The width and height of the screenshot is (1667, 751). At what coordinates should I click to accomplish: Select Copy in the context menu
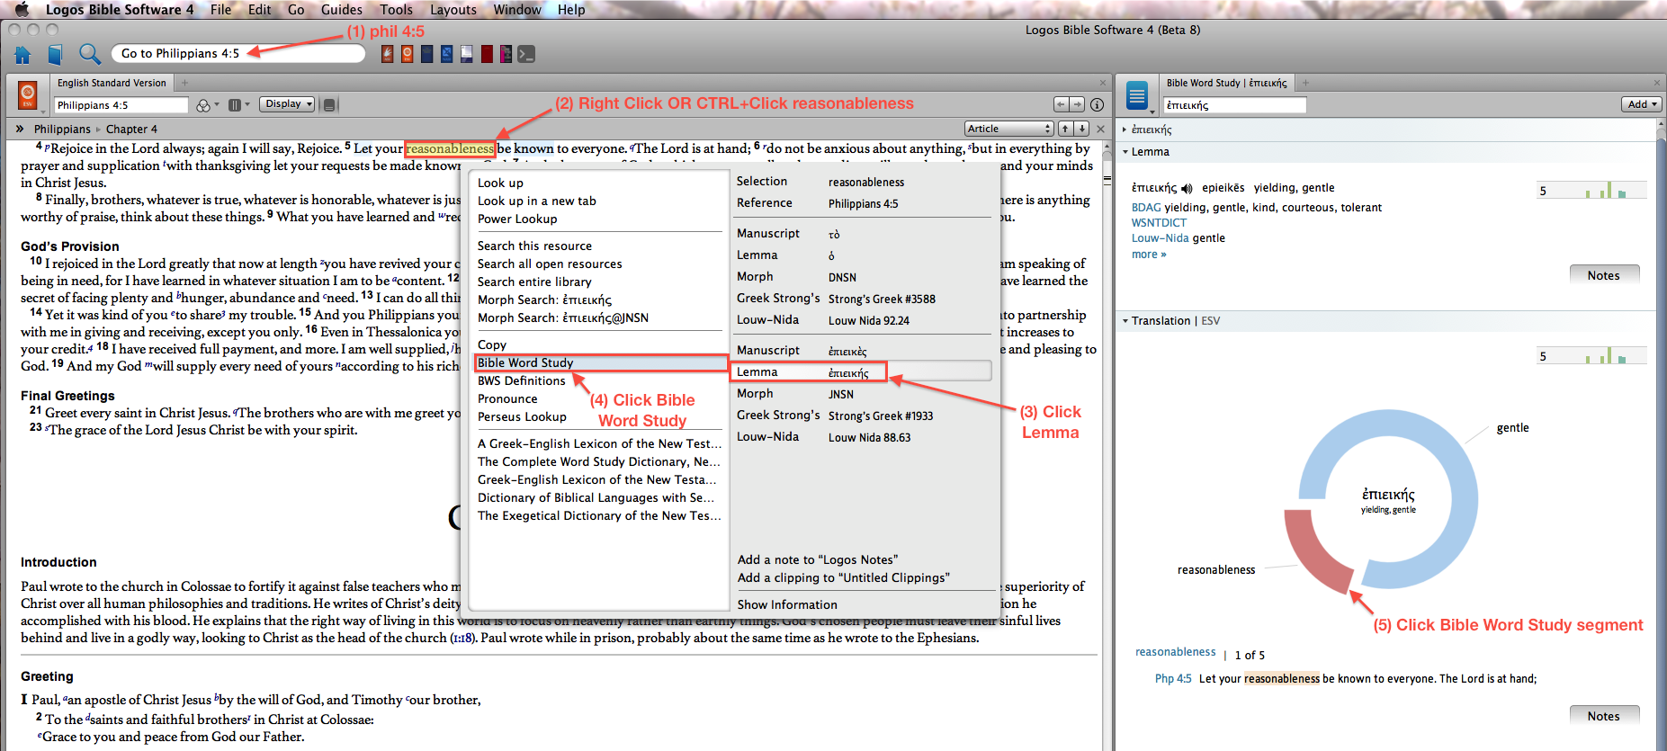point(492,344)
